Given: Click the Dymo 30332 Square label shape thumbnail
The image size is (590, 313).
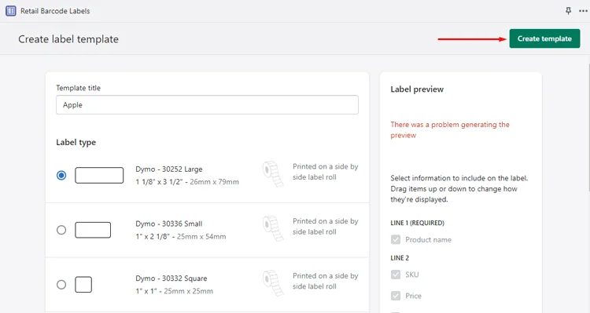Looking at the screenshot, I should (x=83, y=285).
